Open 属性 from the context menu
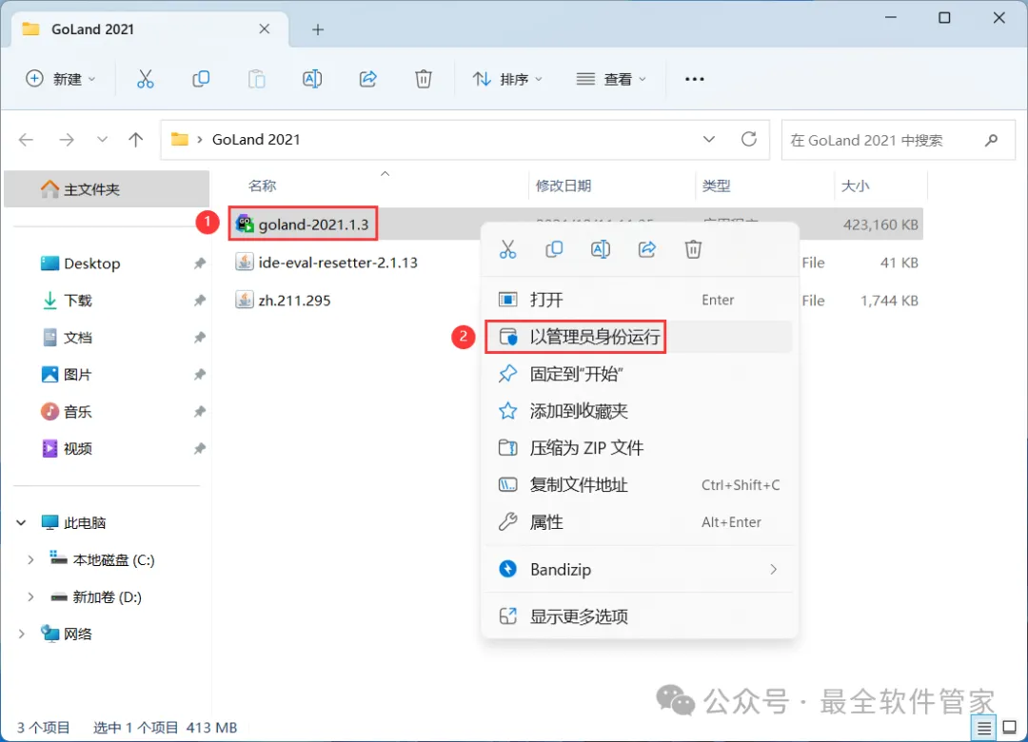This screenshot has height=742, width=1028. coord(640,522)
